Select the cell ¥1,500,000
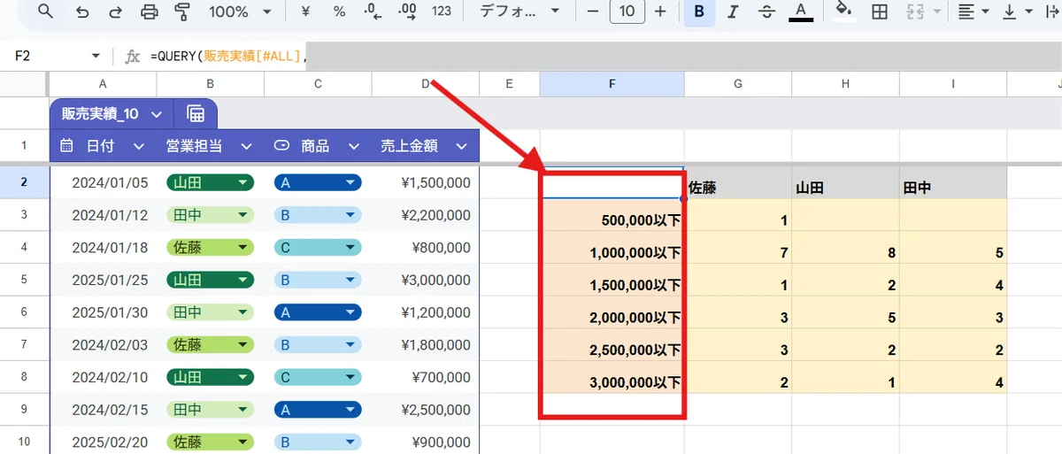This screenshot has width=1062, height=454. pyautogui.click(x=426, y=183)
